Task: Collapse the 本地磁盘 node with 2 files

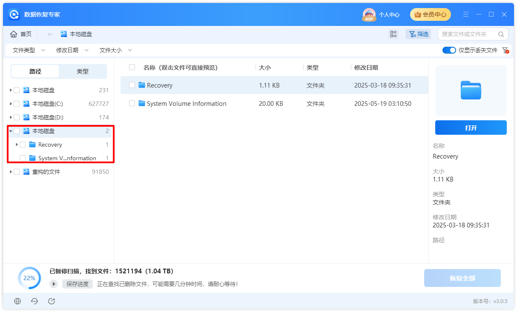Action: point(11,131)
